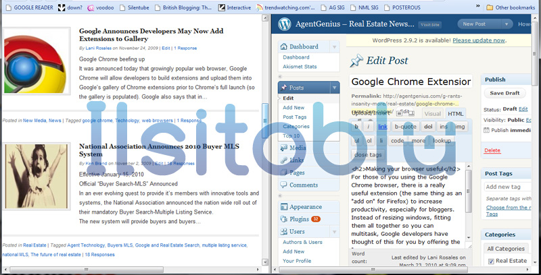Click the New Post button

(480, 24)
